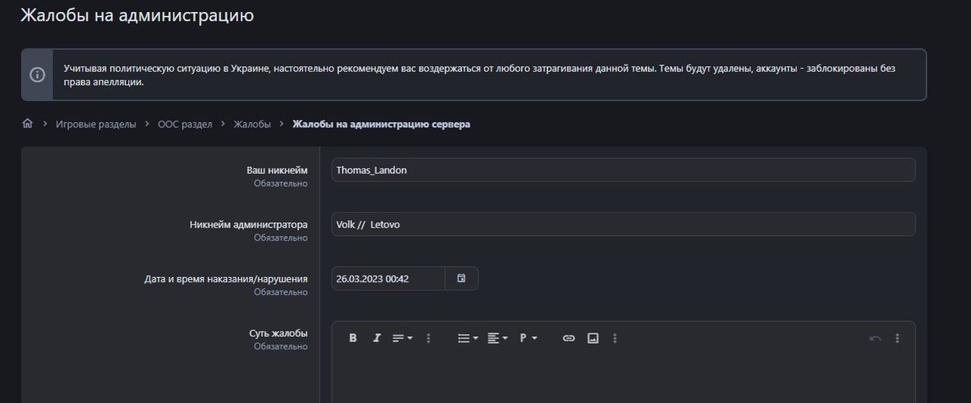Open the far-right editor options menu
The width and height of the screenshot is (971, 403).
point(897,338)
